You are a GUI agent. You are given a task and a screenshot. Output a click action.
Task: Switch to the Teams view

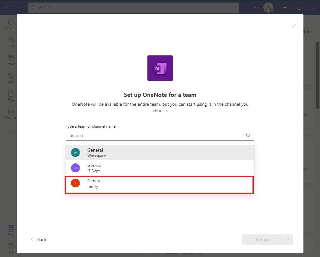[11, 60]
